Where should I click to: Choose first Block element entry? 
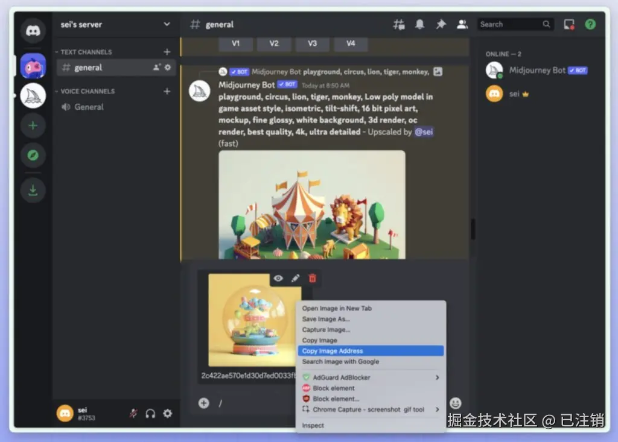tap(371, 388)
